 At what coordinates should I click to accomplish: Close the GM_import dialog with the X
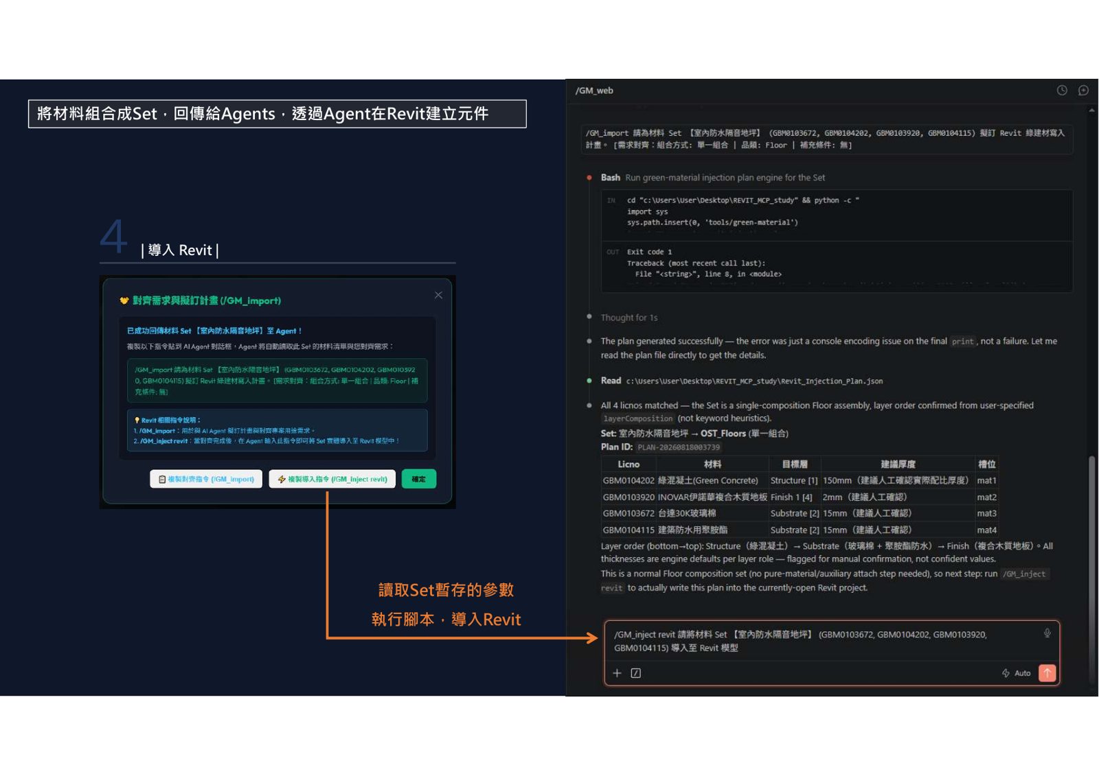[438, 295]
